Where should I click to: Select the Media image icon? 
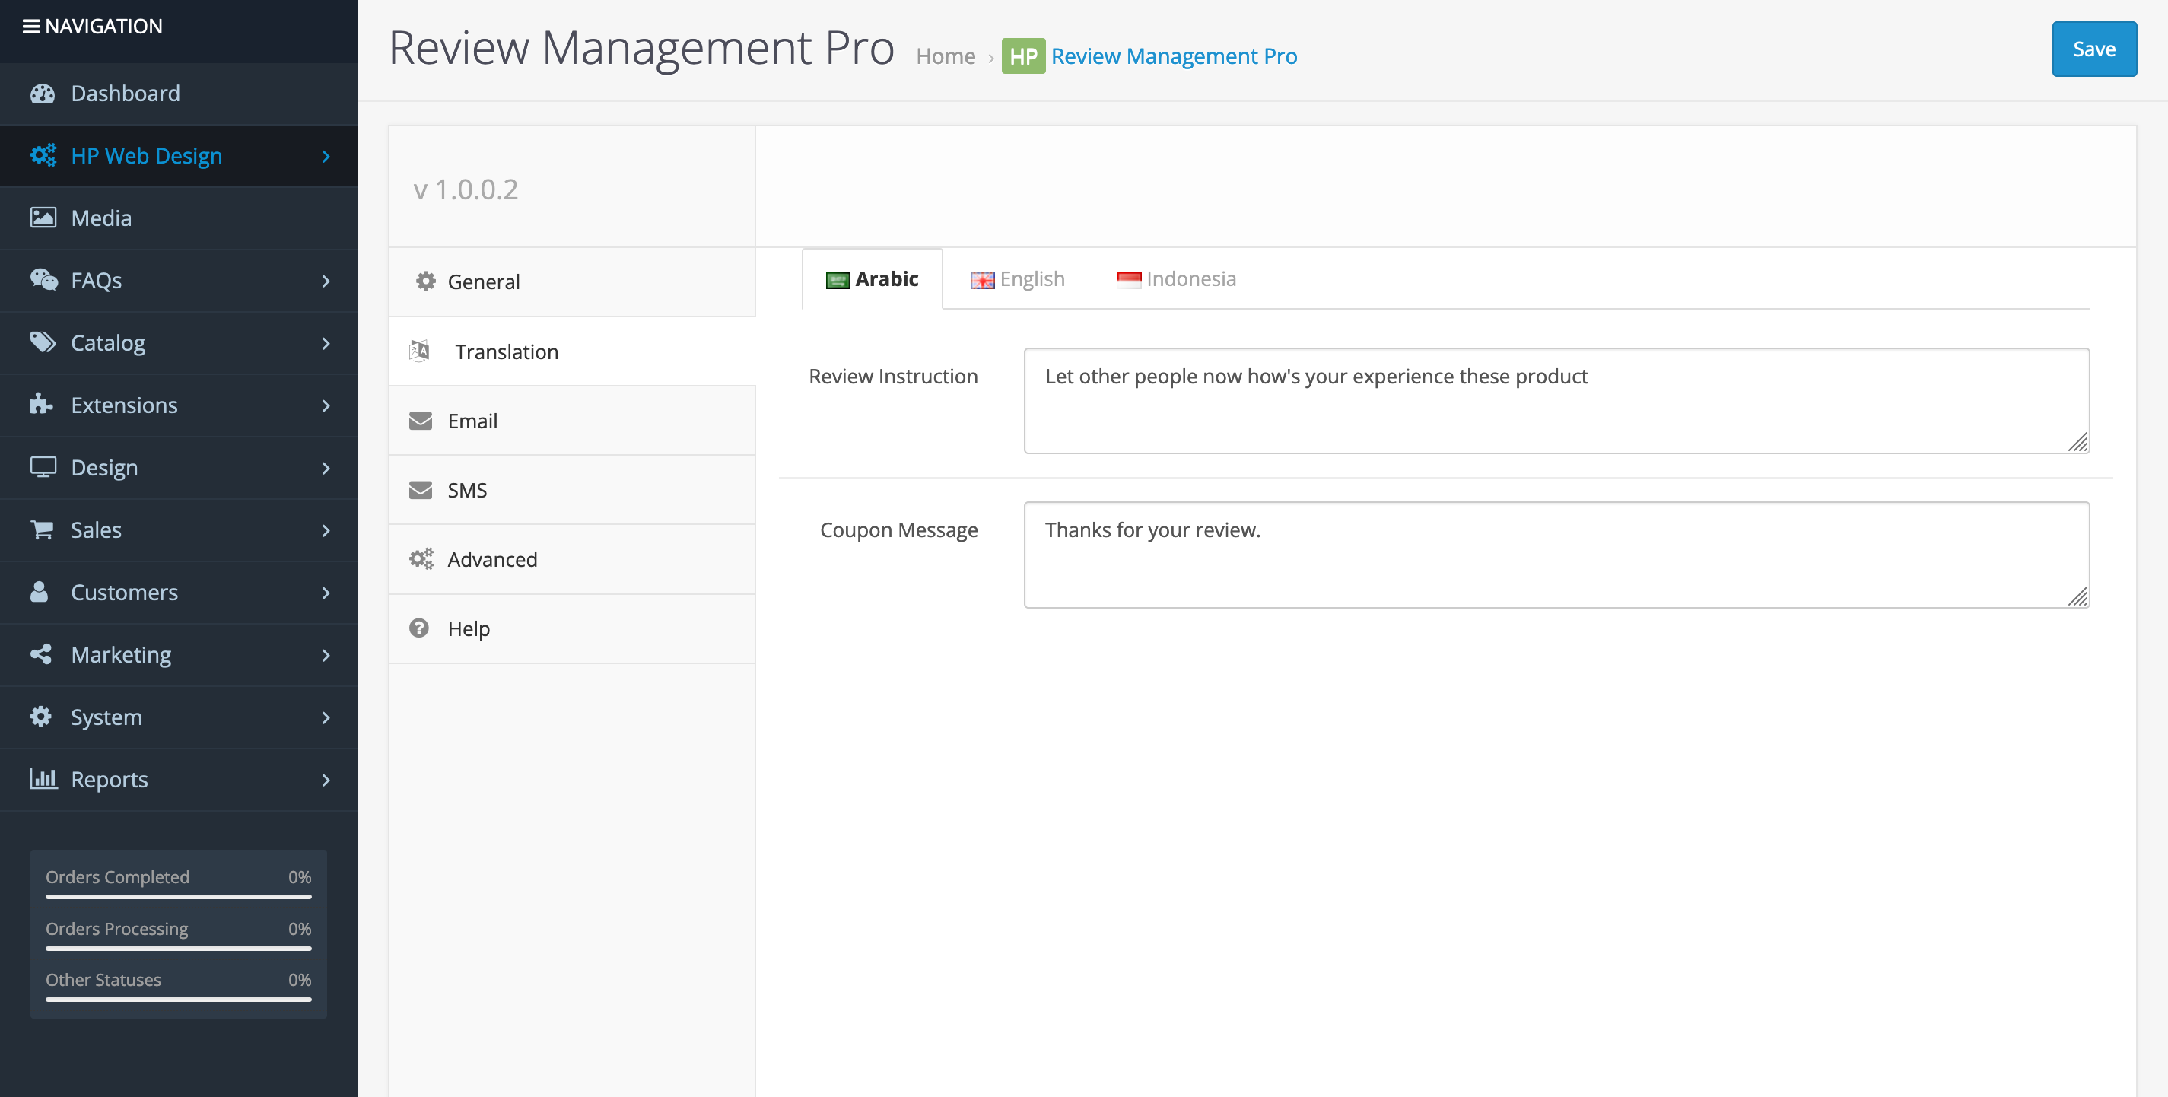[43, 218]
